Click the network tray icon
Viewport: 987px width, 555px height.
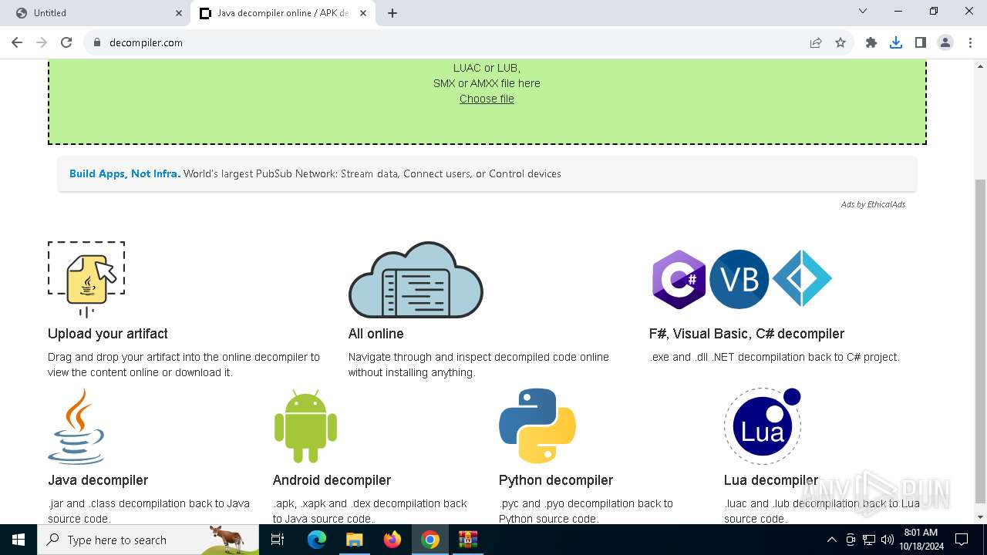coord(869,540)
